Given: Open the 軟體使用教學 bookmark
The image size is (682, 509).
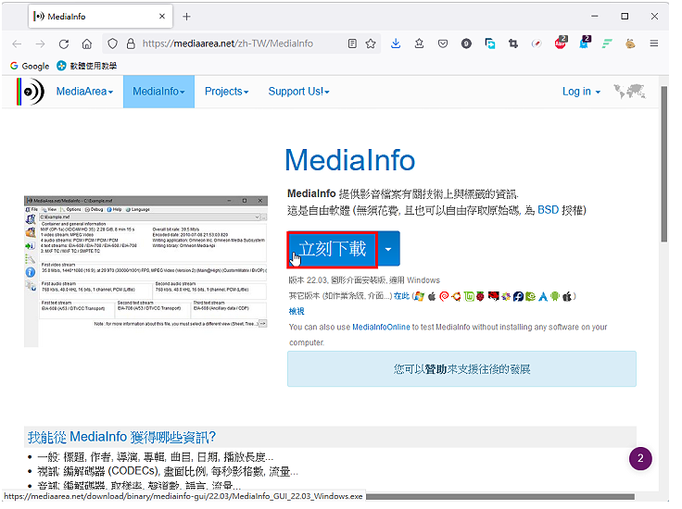Looking at the screenshot, I should [x=88, y=67].
